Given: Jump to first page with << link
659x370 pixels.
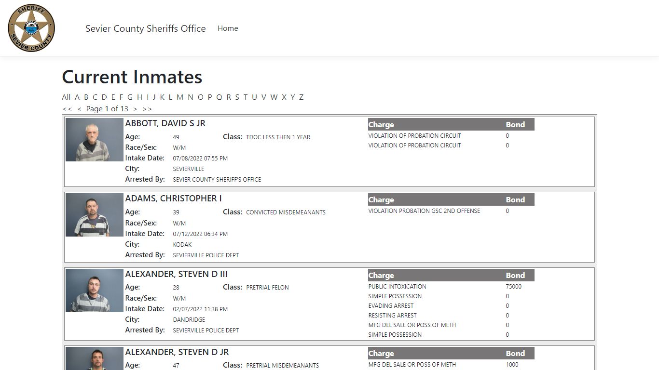Looking at the screenshot, I should (x=67, y=109).
